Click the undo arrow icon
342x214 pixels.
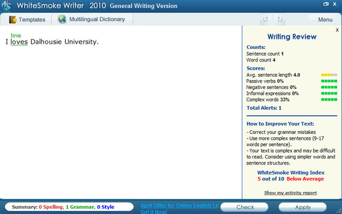(265, 19)
